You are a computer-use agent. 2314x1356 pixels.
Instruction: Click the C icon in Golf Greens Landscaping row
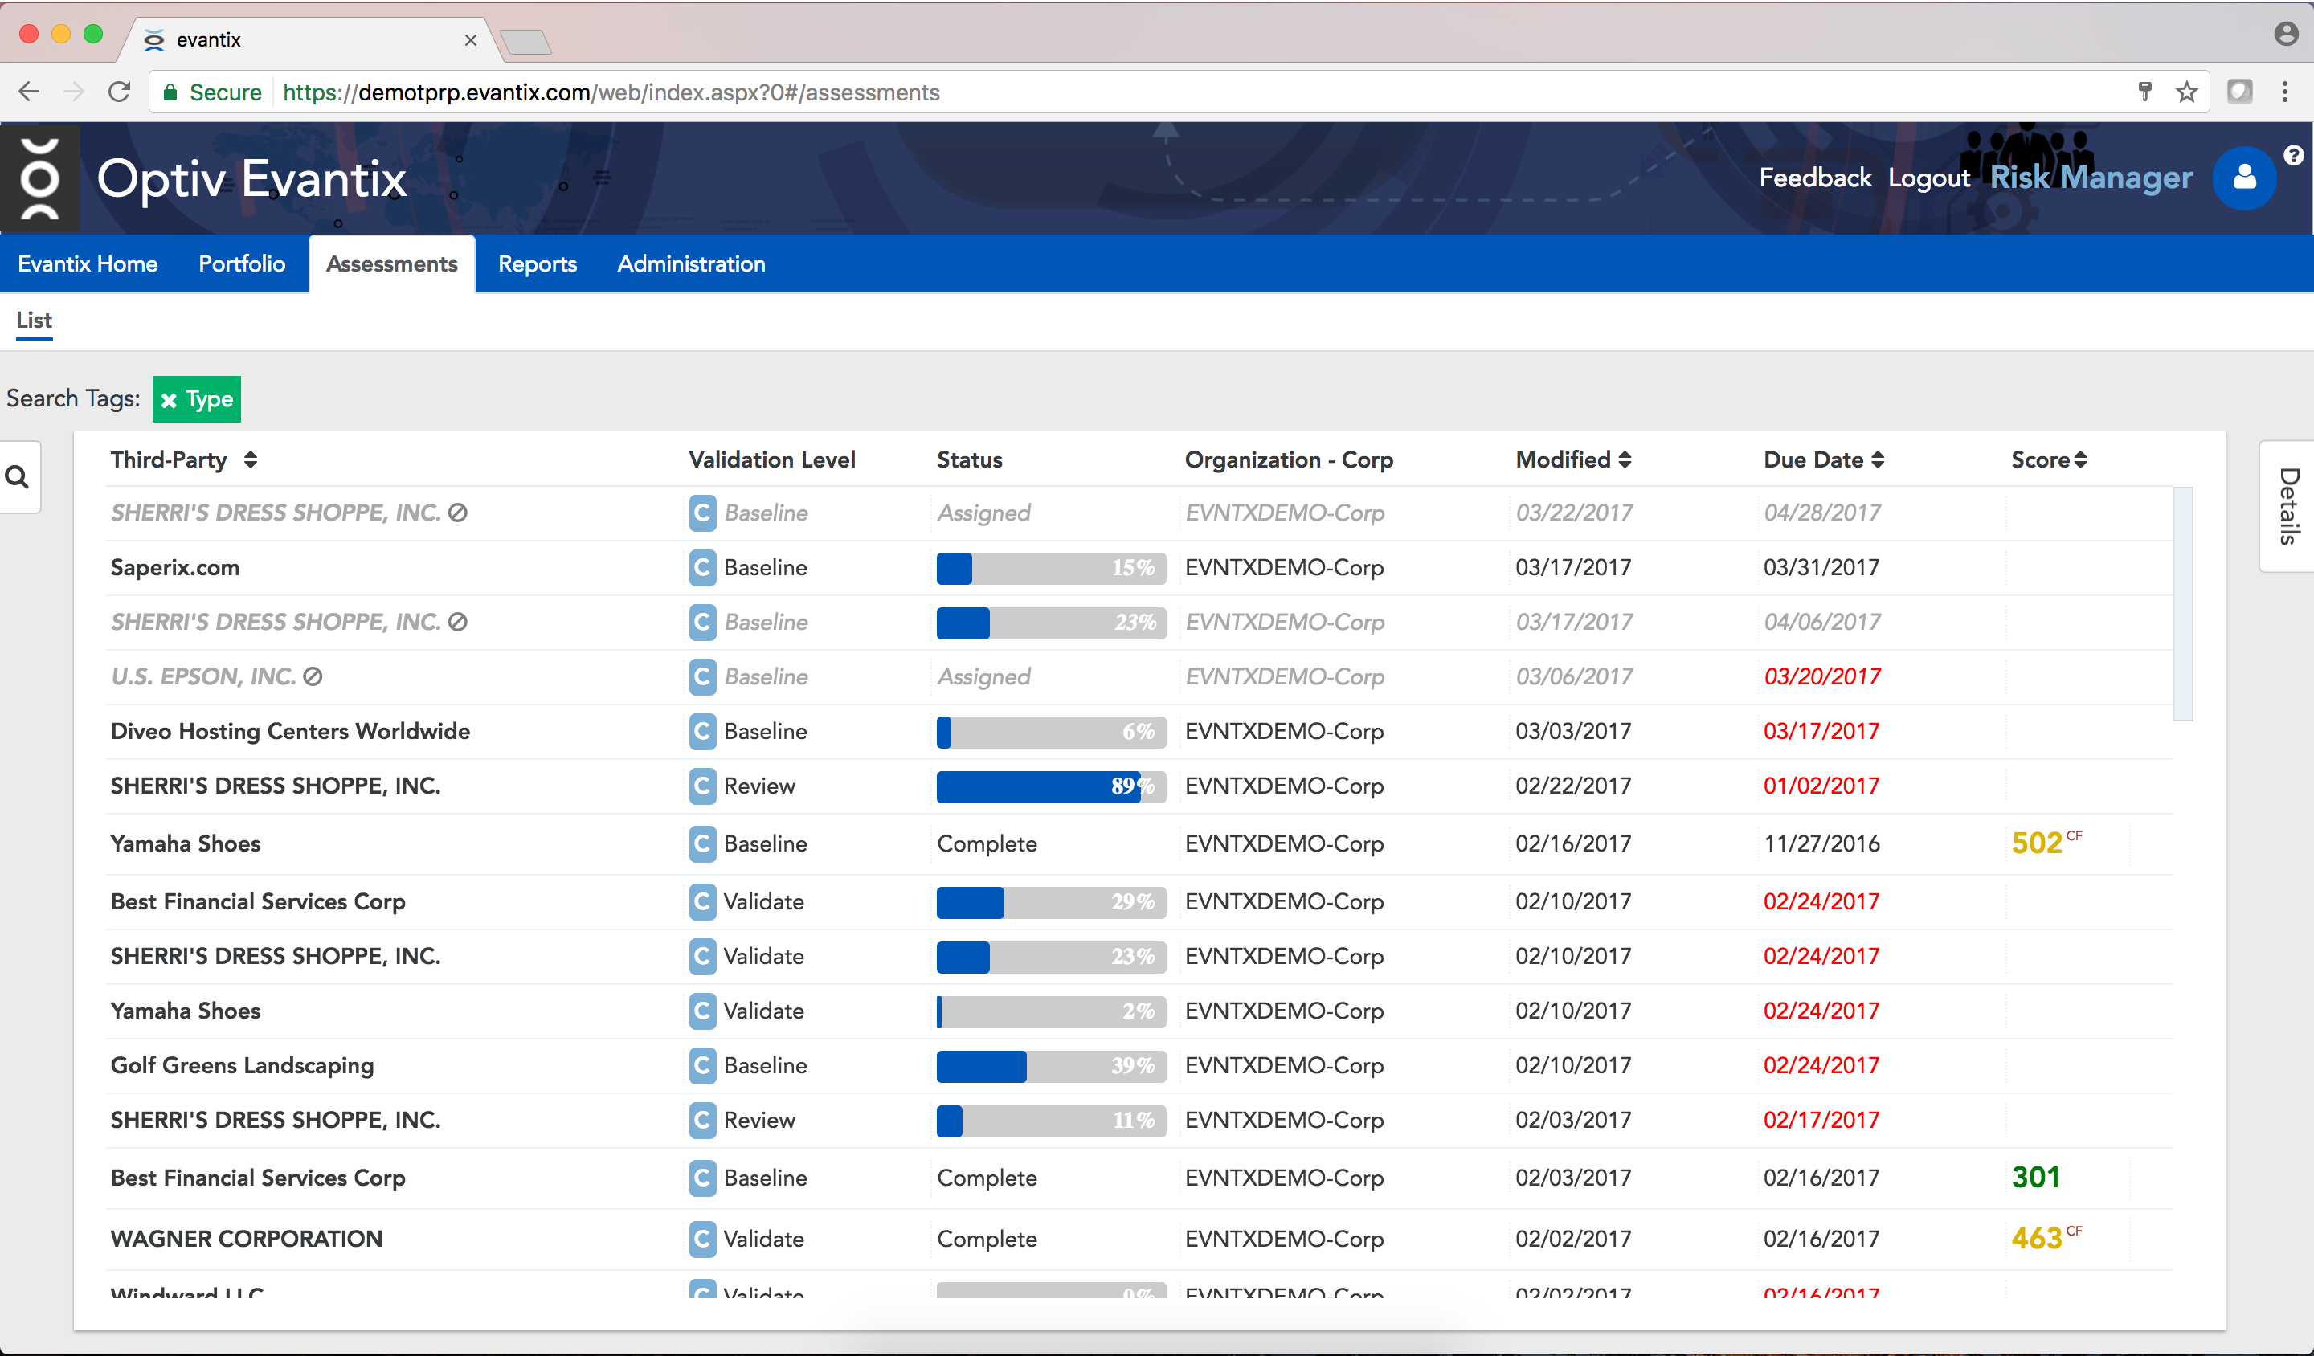coord(702,1066)
